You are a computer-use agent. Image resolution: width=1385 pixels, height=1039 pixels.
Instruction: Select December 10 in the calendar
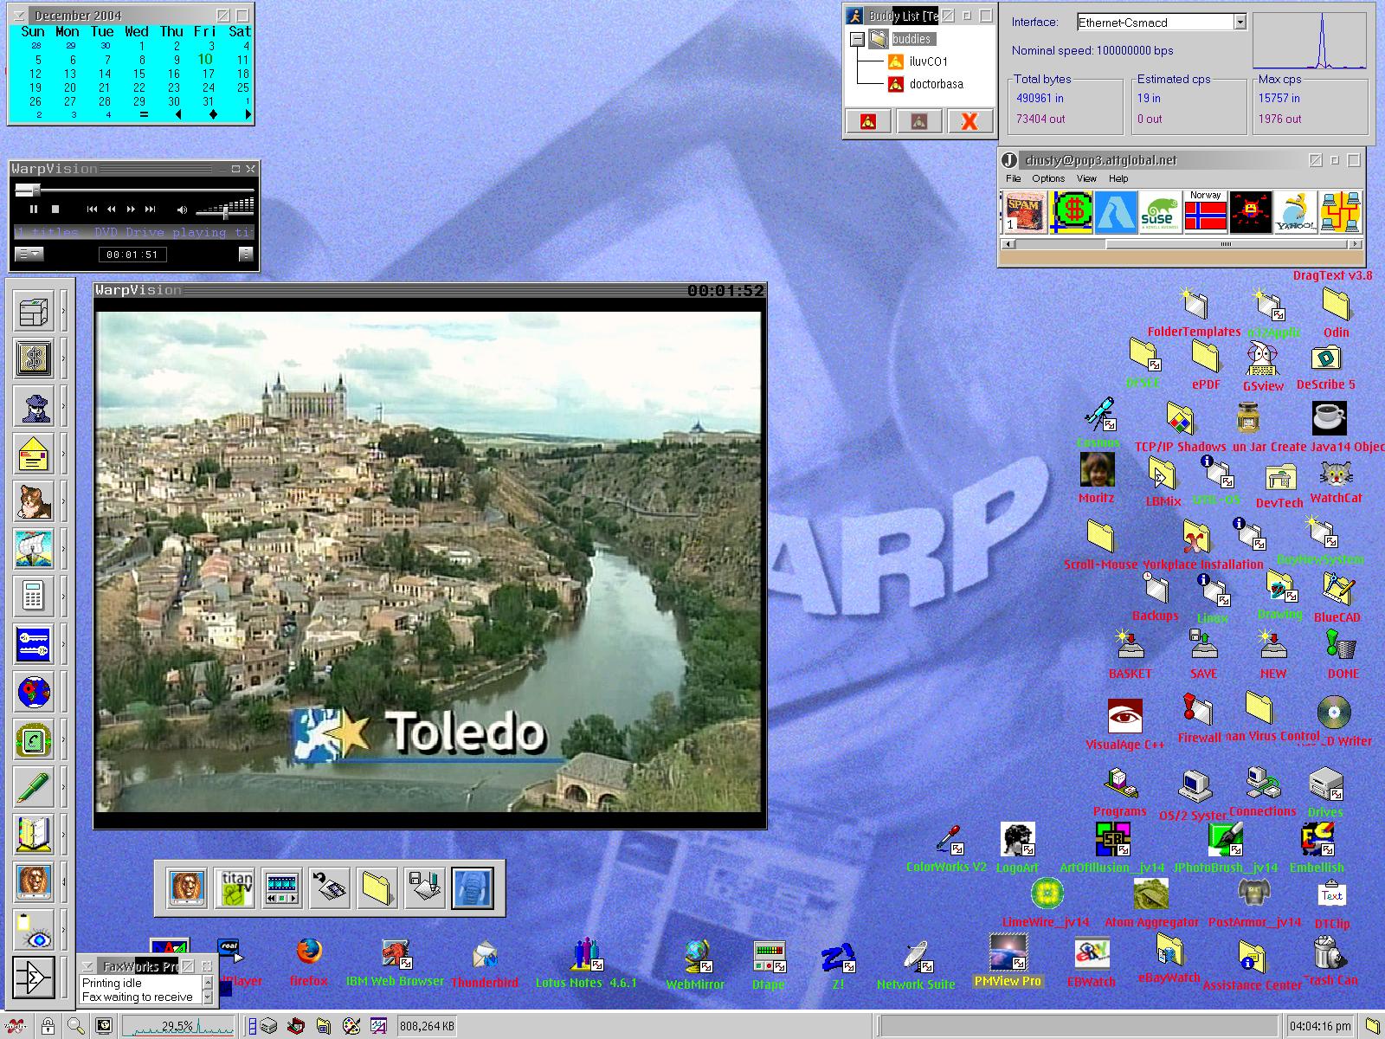point(205,59)
